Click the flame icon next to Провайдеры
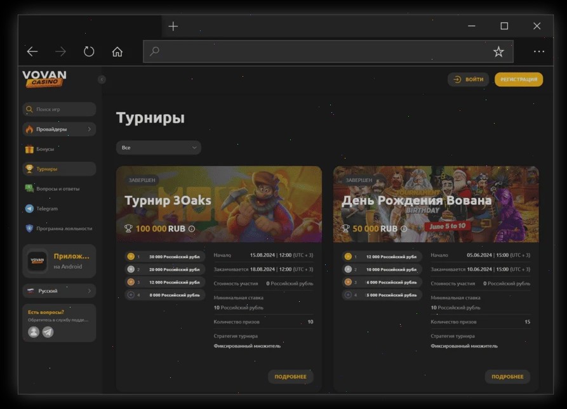The image size is (567, 409). tap(30, 129)
